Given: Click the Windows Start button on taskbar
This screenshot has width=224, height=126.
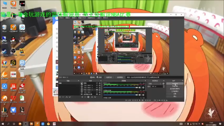Looking at the screenshot, I should coord(3,124).
